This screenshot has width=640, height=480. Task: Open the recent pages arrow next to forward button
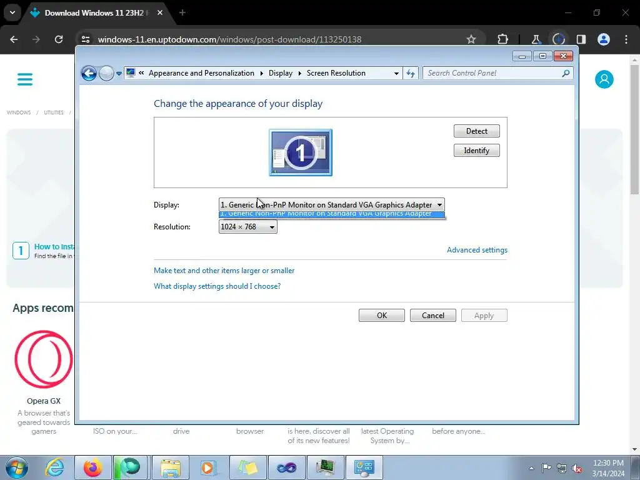119,74
